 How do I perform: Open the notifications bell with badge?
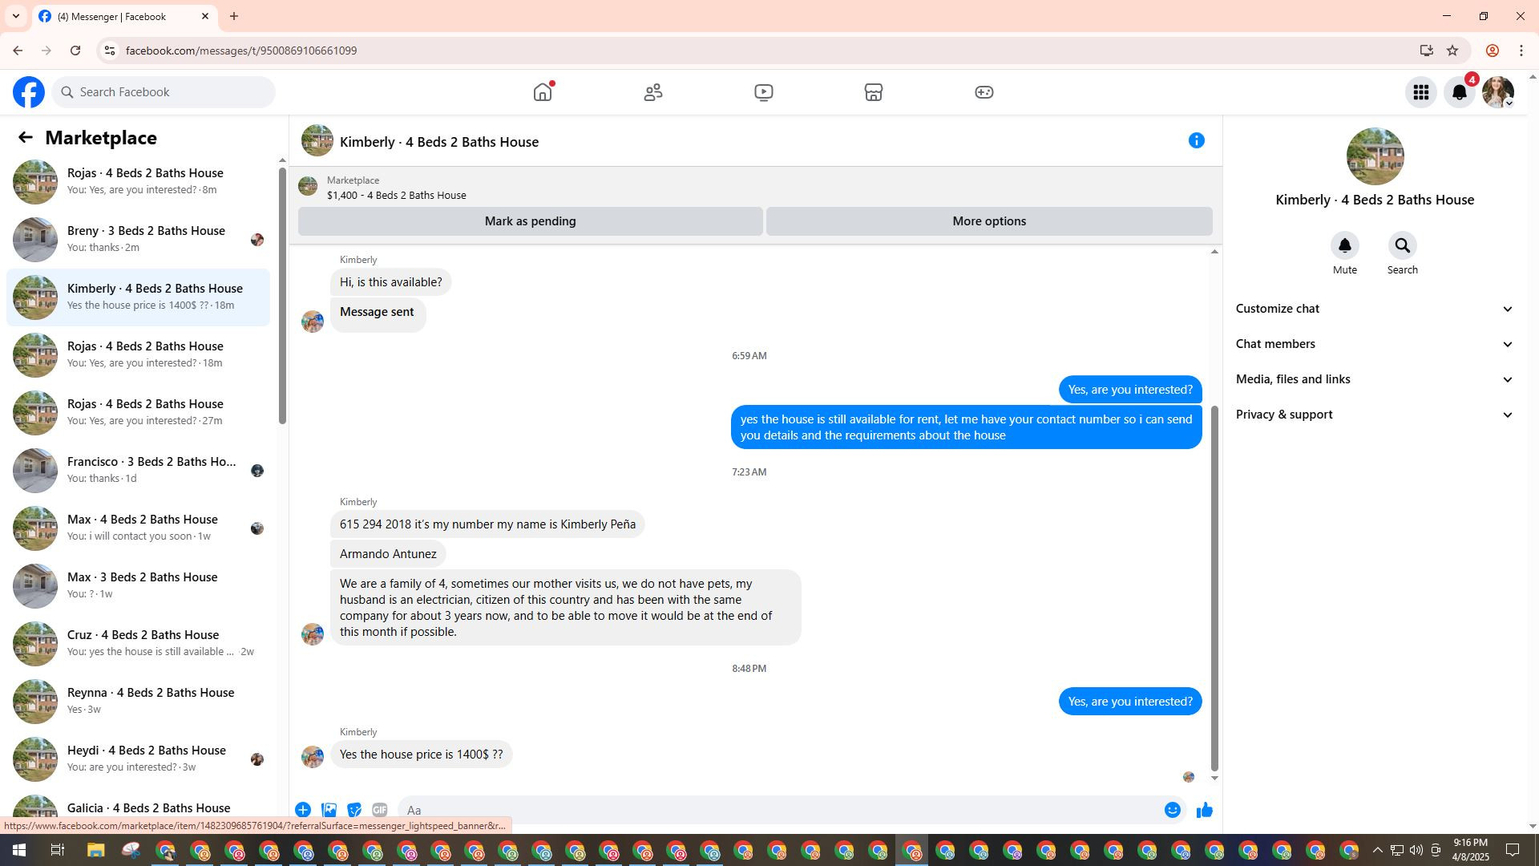(1459, 92)
